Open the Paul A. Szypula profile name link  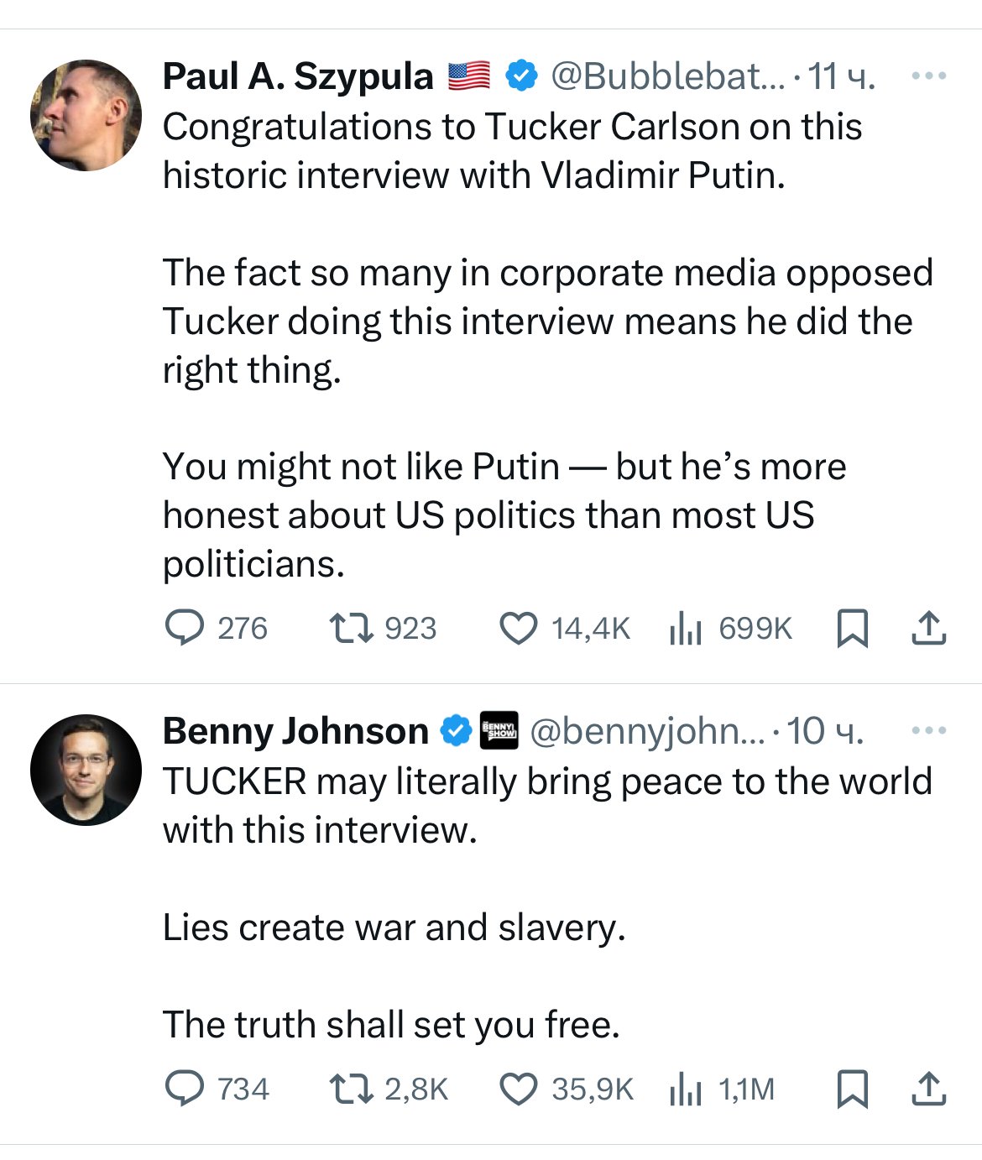click(x=298, y=76)
